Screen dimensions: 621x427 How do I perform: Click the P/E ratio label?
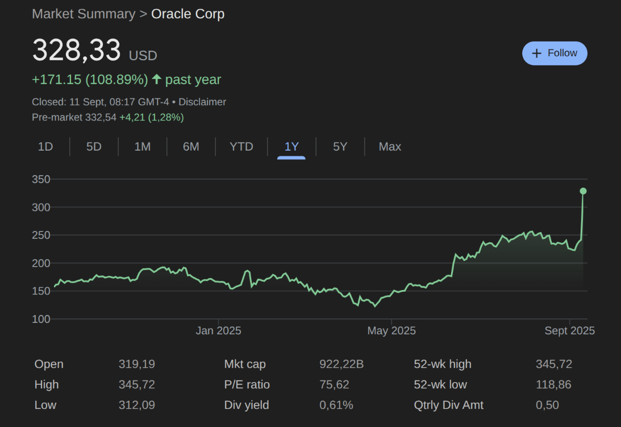pyautogui.click(x=247, y=384)
